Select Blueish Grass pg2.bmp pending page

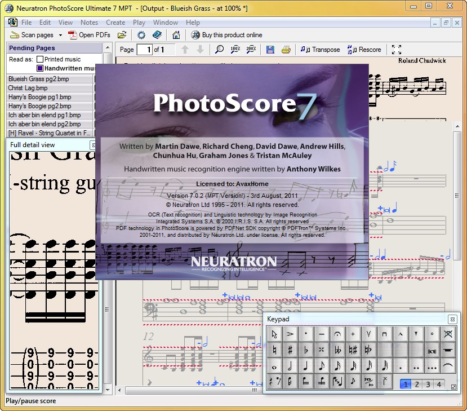pos(50,79)
